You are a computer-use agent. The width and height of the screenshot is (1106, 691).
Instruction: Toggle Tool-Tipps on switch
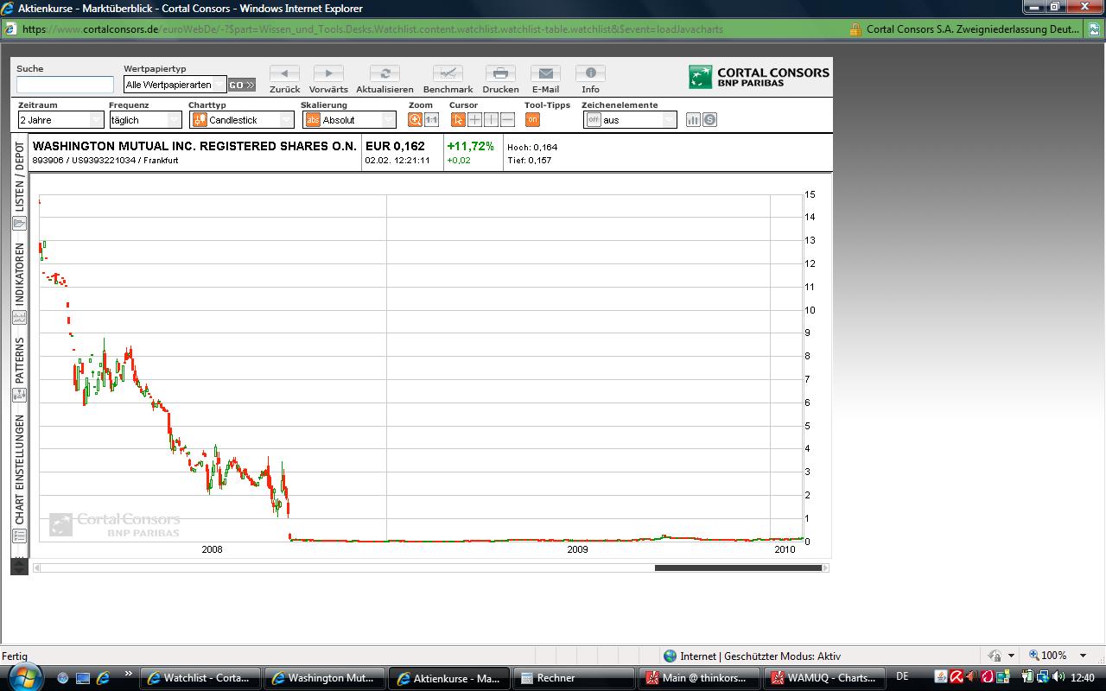(532, 120)
